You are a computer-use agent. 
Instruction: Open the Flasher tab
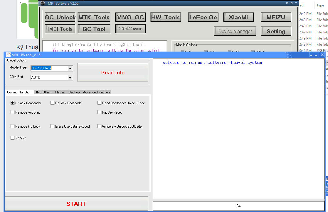60,92
